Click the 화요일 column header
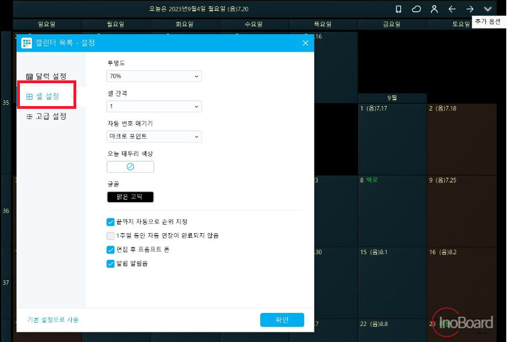508x342 pixels. click(x=185, y=24)
